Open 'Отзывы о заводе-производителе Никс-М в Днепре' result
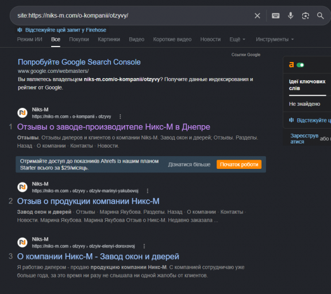Image resolution: width=331 pixels, height=294 pixels. tap(114, 127)
